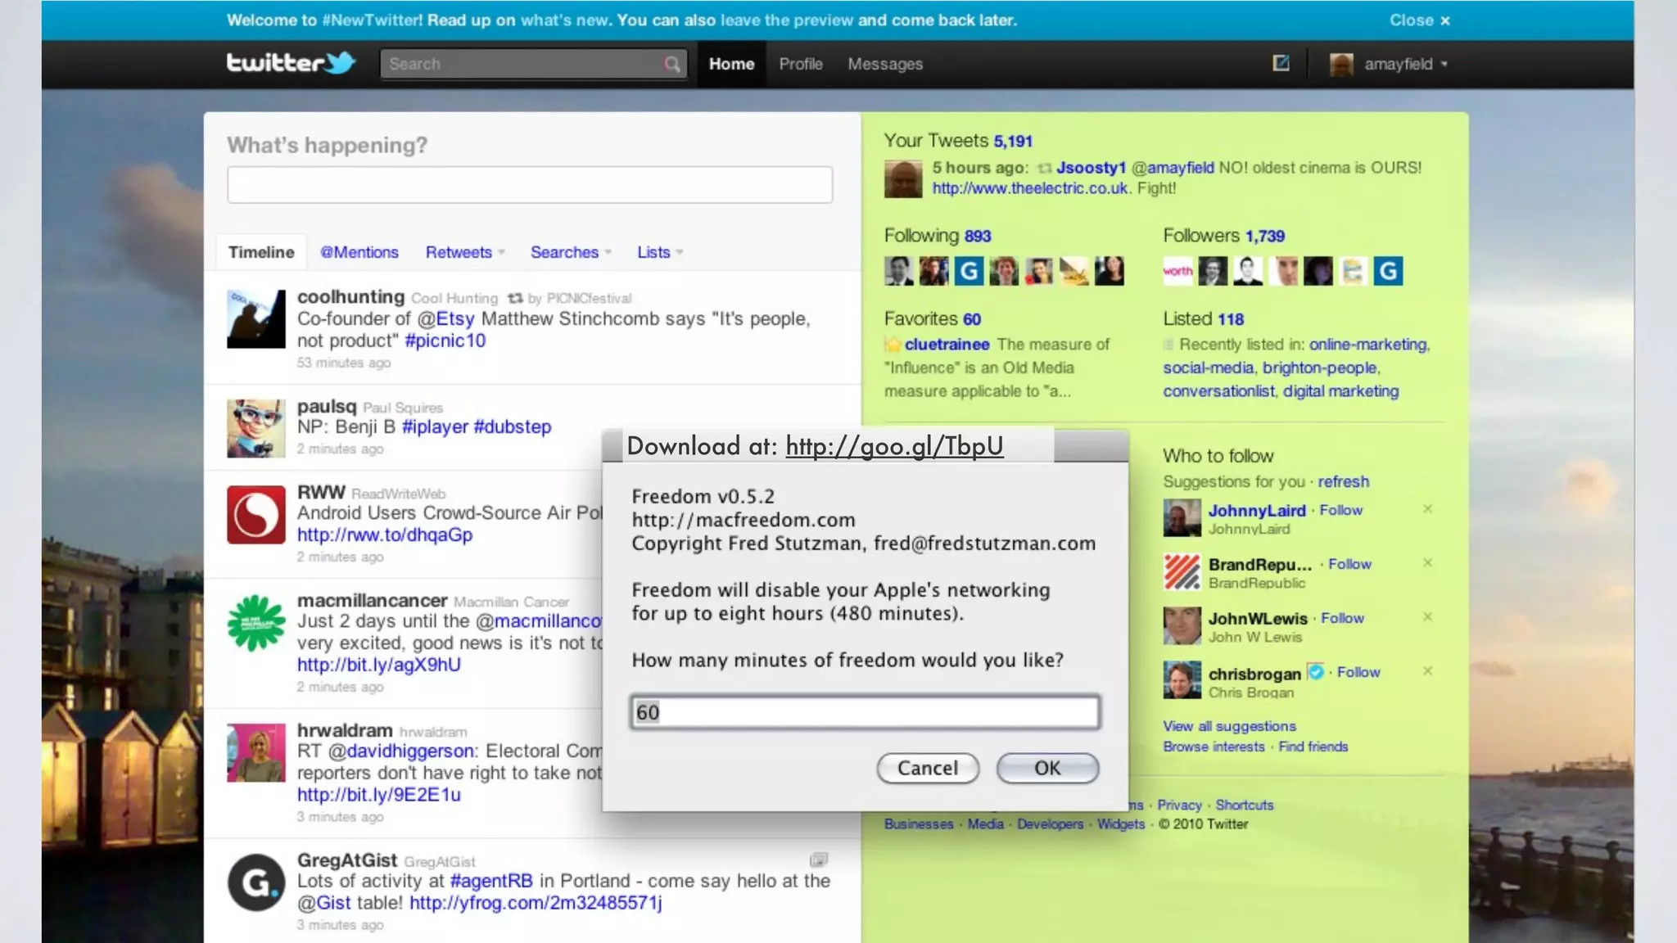The image size is (1677, 943).
Task: Open the Privacy footer link
Action: pyautogui.click(x=1179, y=805)
